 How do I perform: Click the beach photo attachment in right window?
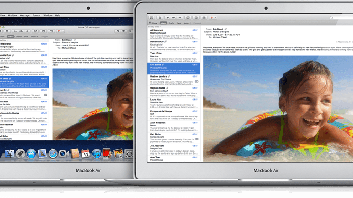278,108
